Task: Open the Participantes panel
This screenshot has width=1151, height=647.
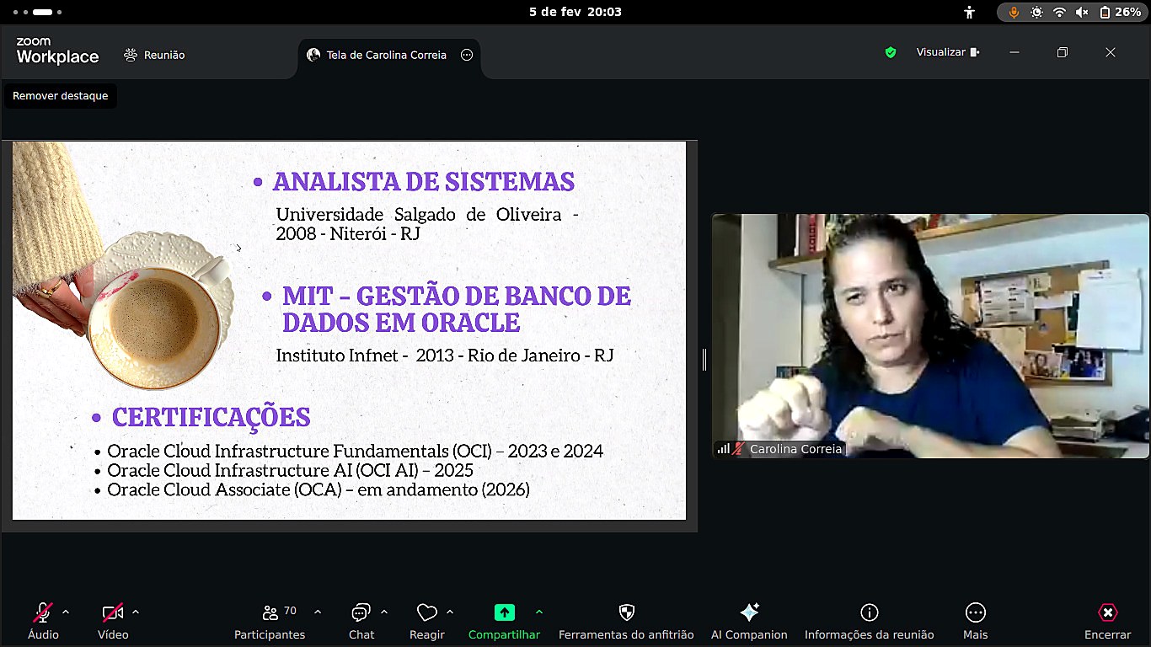Action: pos(270,621)
